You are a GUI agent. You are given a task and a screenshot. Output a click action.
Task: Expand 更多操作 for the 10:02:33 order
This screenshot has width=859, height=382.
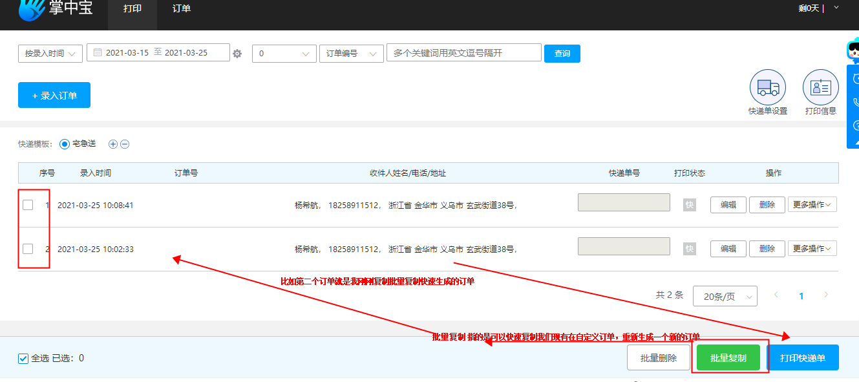coord(812,248)
